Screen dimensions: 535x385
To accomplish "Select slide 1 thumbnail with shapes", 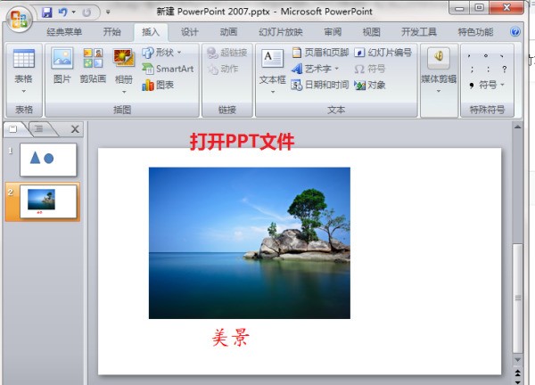I will 48,159.
